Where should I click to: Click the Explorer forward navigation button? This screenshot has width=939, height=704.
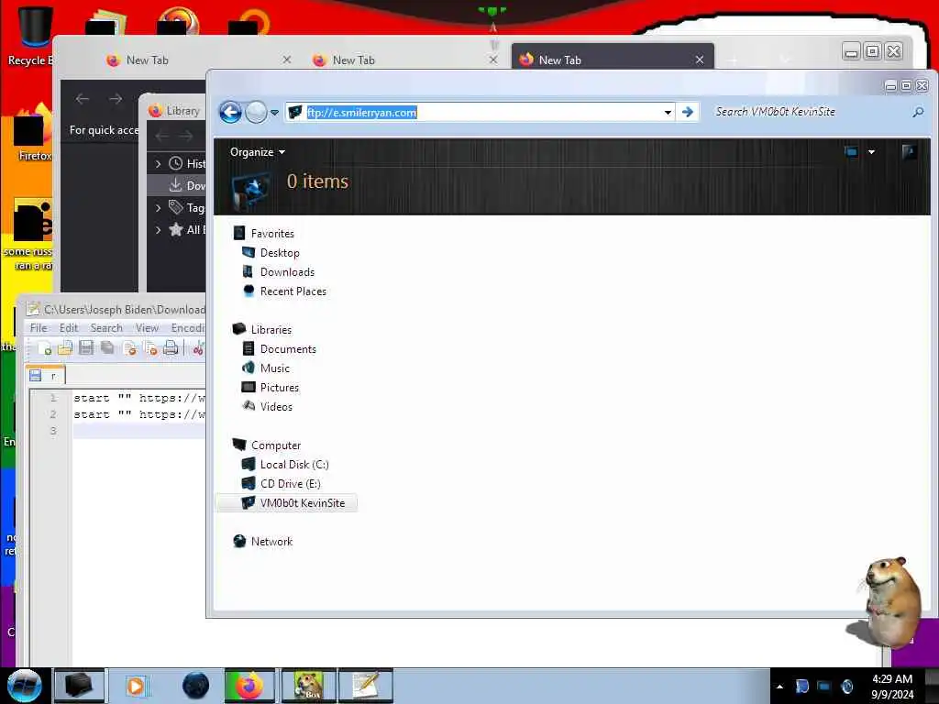257,112
